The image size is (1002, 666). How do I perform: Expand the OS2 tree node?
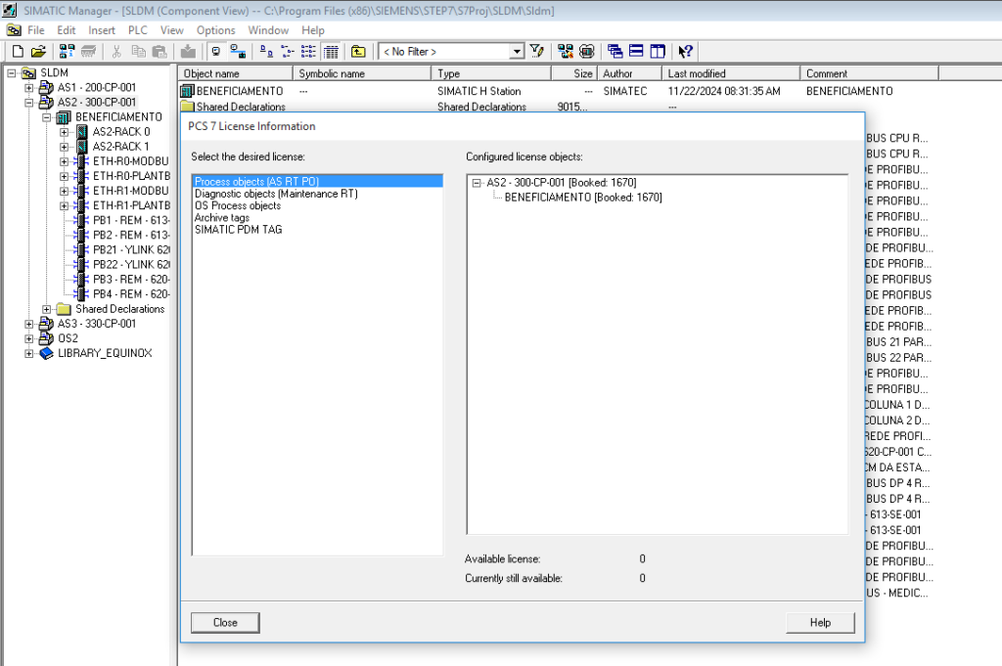click(x=28, y=338)
